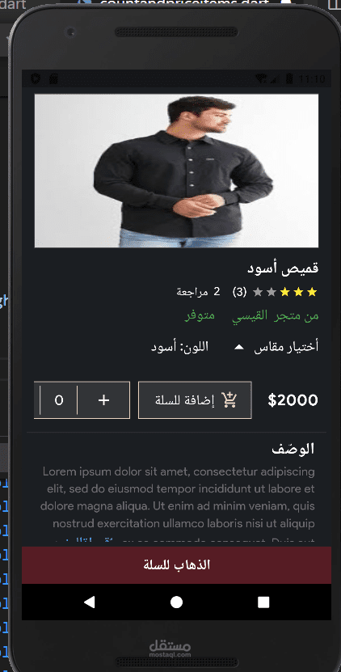Open the أختيار مقاس size selector

[x=286, y=347]
